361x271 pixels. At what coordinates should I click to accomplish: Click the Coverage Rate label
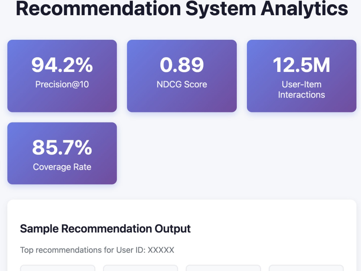(62, 167)
